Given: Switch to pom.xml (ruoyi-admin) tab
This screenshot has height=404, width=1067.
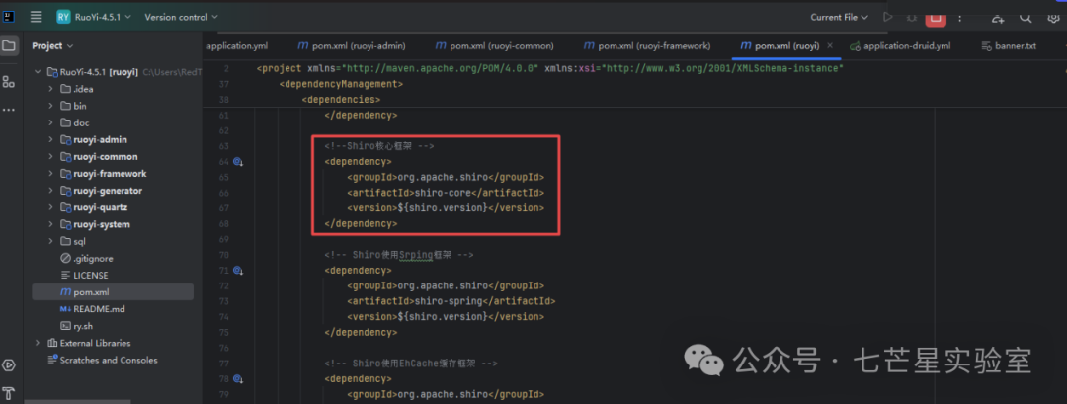Looking at the screenshot, I should click(x=352, y=46).
